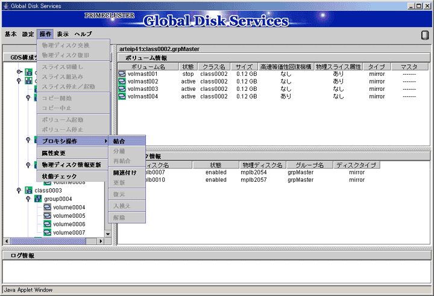434x296 pixels.
Task: Choose 物理ディスク情報更新 menu entry
Action: [x=72, y=165]
